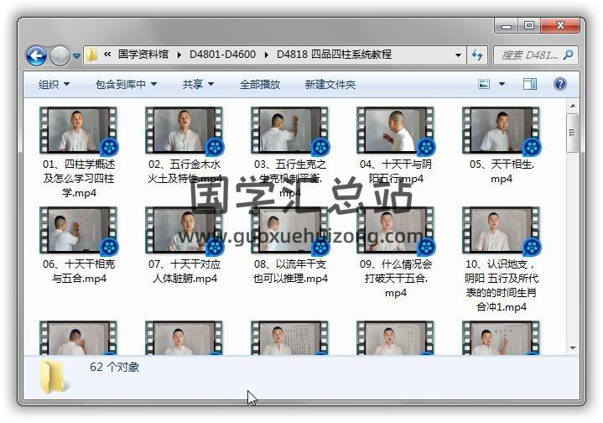The height and width of the screenshot is (423, 603).
Task: Click the search box 搜索 D481
Action: point(535,55)
